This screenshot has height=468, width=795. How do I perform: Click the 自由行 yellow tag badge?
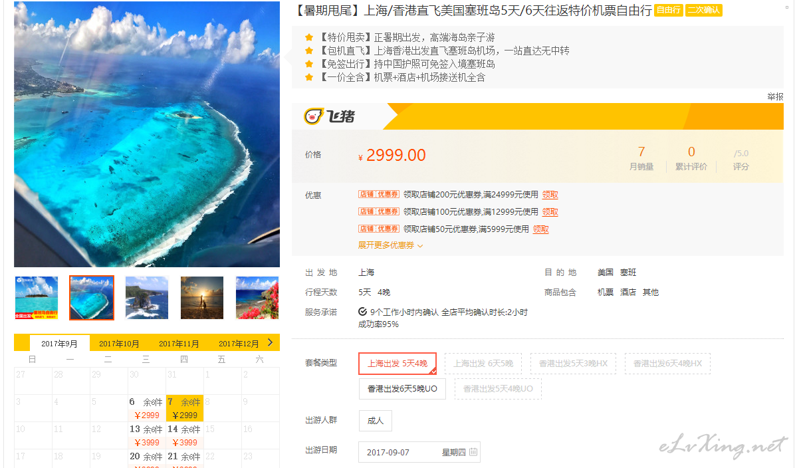pyautogui.click(x=668, y=10)
